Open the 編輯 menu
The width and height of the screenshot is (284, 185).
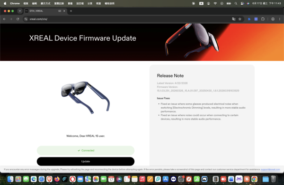(35, 3)
